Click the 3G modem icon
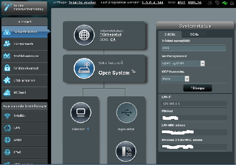 tap(126, 151)
